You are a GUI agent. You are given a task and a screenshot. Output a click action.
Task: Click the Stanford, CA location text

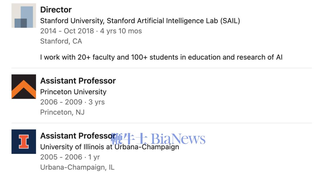(x=61, y=41)
